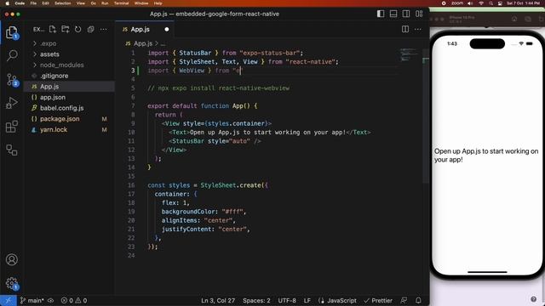
Task: Change end of line via LF
Action: pos(307,300)
